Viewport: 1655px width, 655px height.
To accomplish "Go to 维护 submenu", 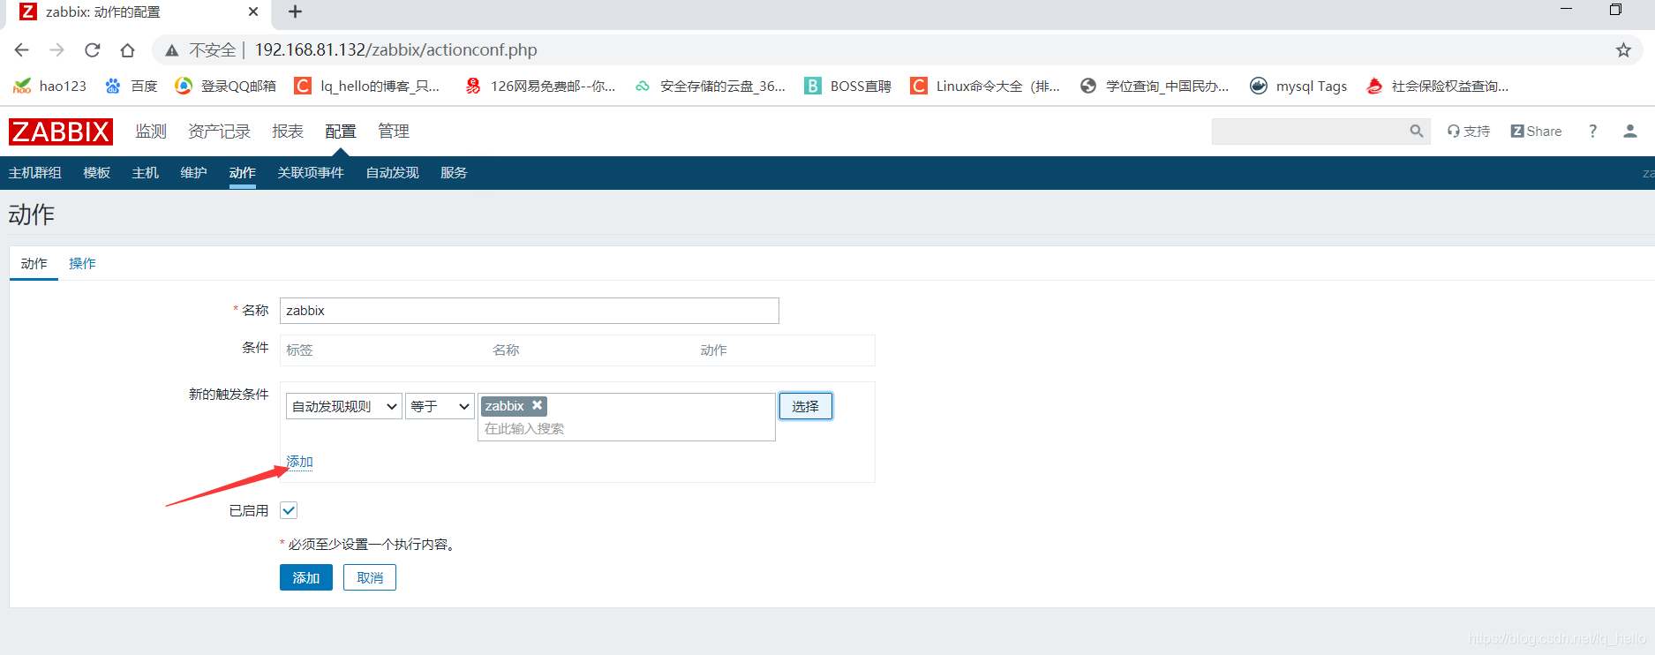I will tap(193, 172).
